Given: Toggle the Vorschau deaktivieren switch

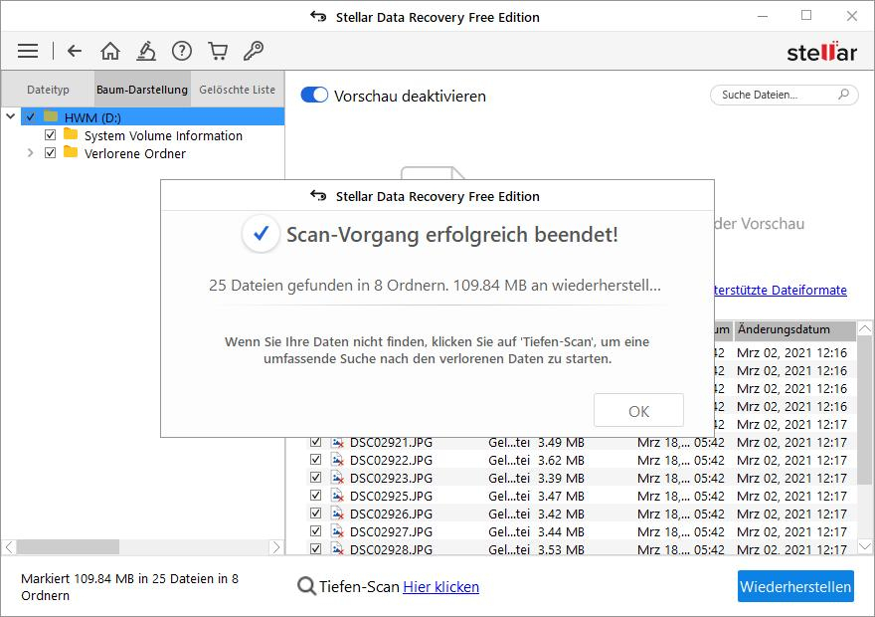Looking at the screenshot, I should pos(317,96).
